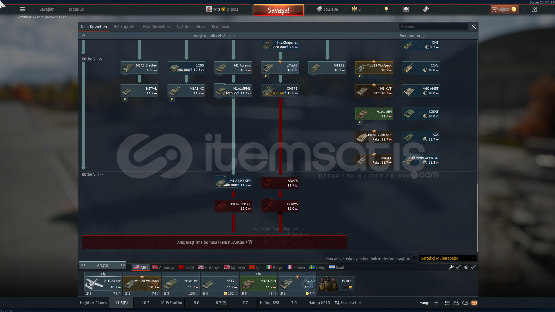555x312 pixels.
Task: Select locked CLAWS vehicle
Action: click(280, 206)
